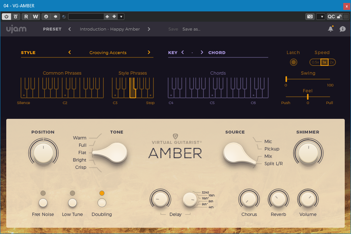
Task: Click the Write automation W button
Action: pos(35,17)
